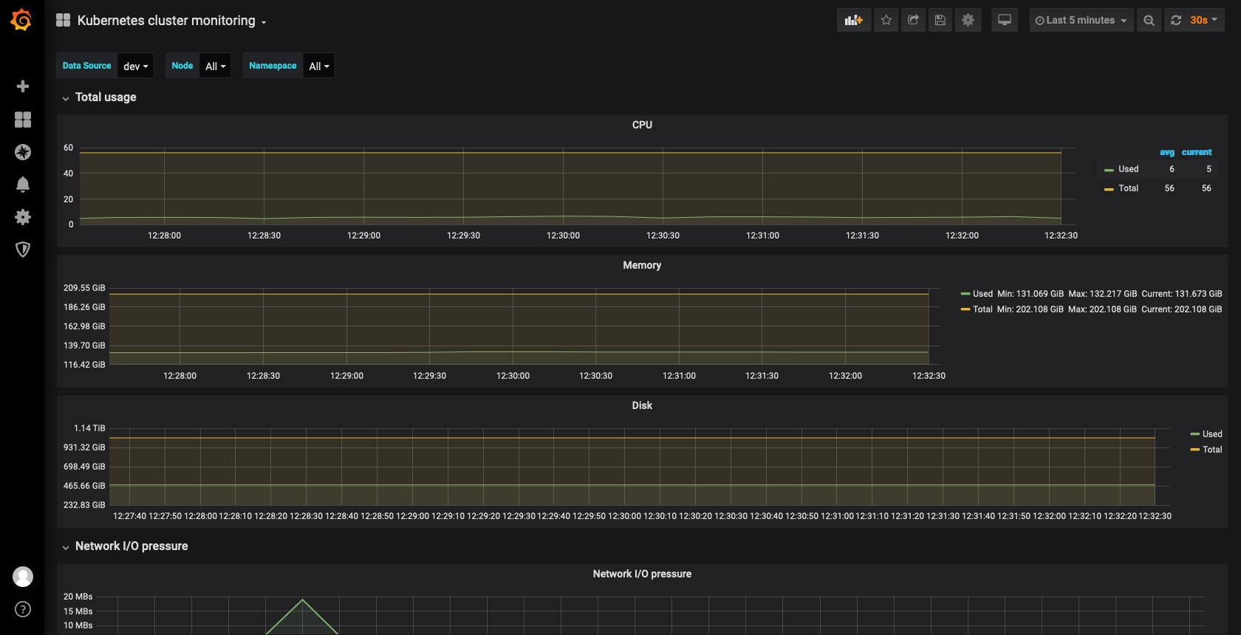1241x635 pixels.
Task: Open the Create plus menu in sidebar
Action: point(23,86)
